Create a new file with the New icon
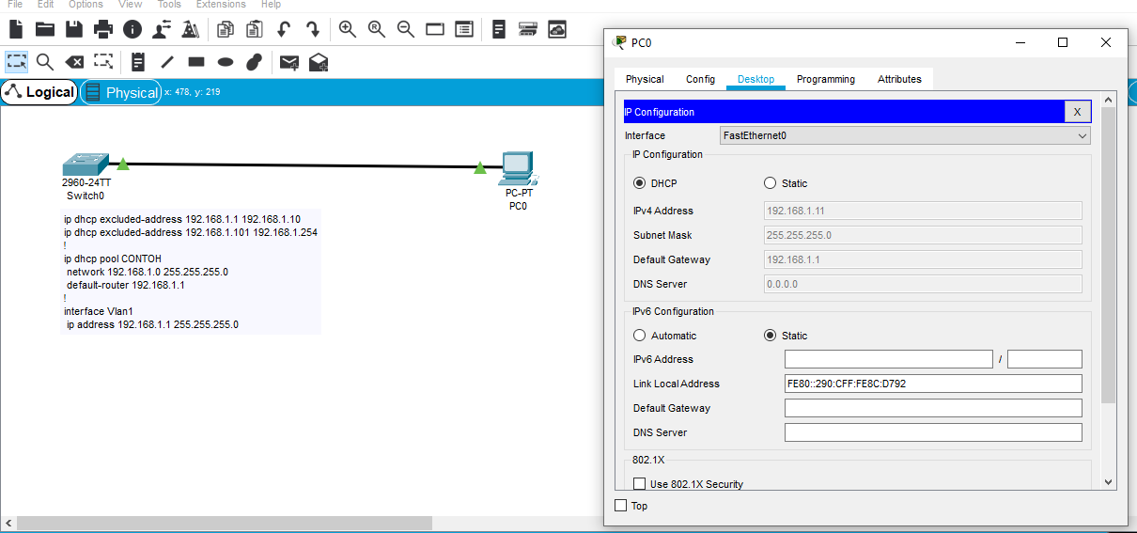Screen dimensions: 1137x533 [x=16, y=29]
